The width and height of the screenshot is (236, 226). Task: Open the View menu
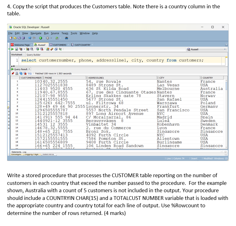pyautogui.click(x=25, y=33)
